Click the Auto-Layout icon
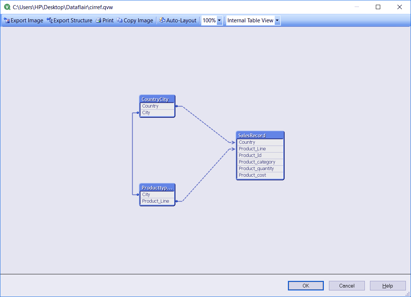Viewport: 411px width, 297px height. point(162,20)
